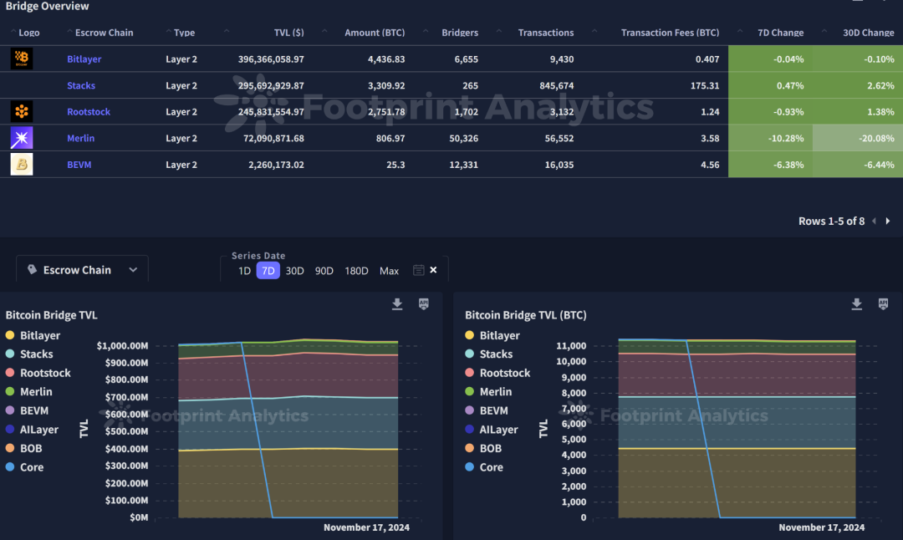The width and height of the screenshot is (903, 540).
Task: Click Core color dot in dollar TVL legend
Action: (x=10, y=467)
